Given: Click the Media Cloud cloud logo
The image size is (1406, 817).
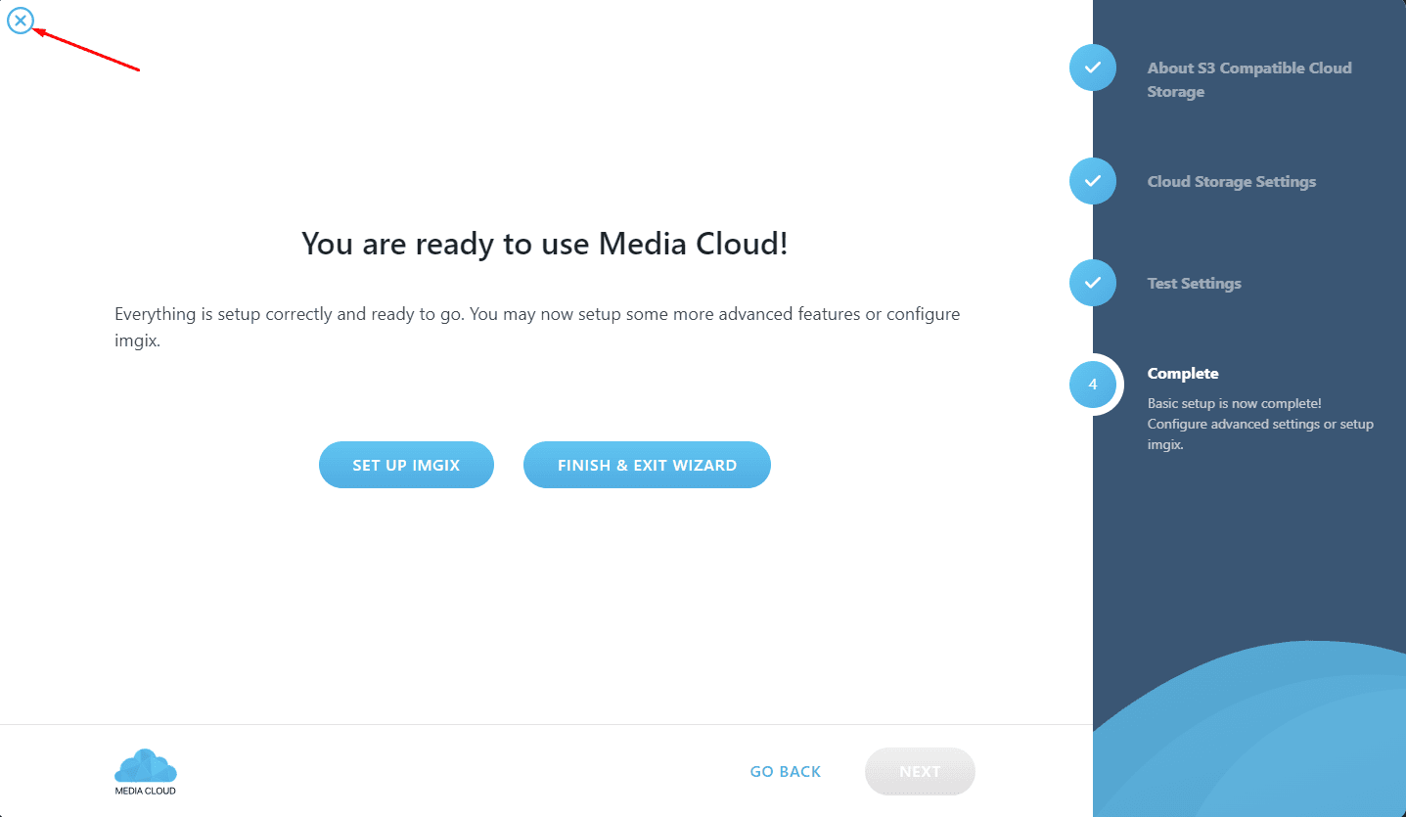Looking at the screenshot, I should click(146, 765).
